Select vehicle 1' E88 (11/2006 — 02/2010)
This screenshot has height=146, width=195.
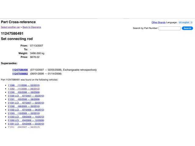[24, 85]
